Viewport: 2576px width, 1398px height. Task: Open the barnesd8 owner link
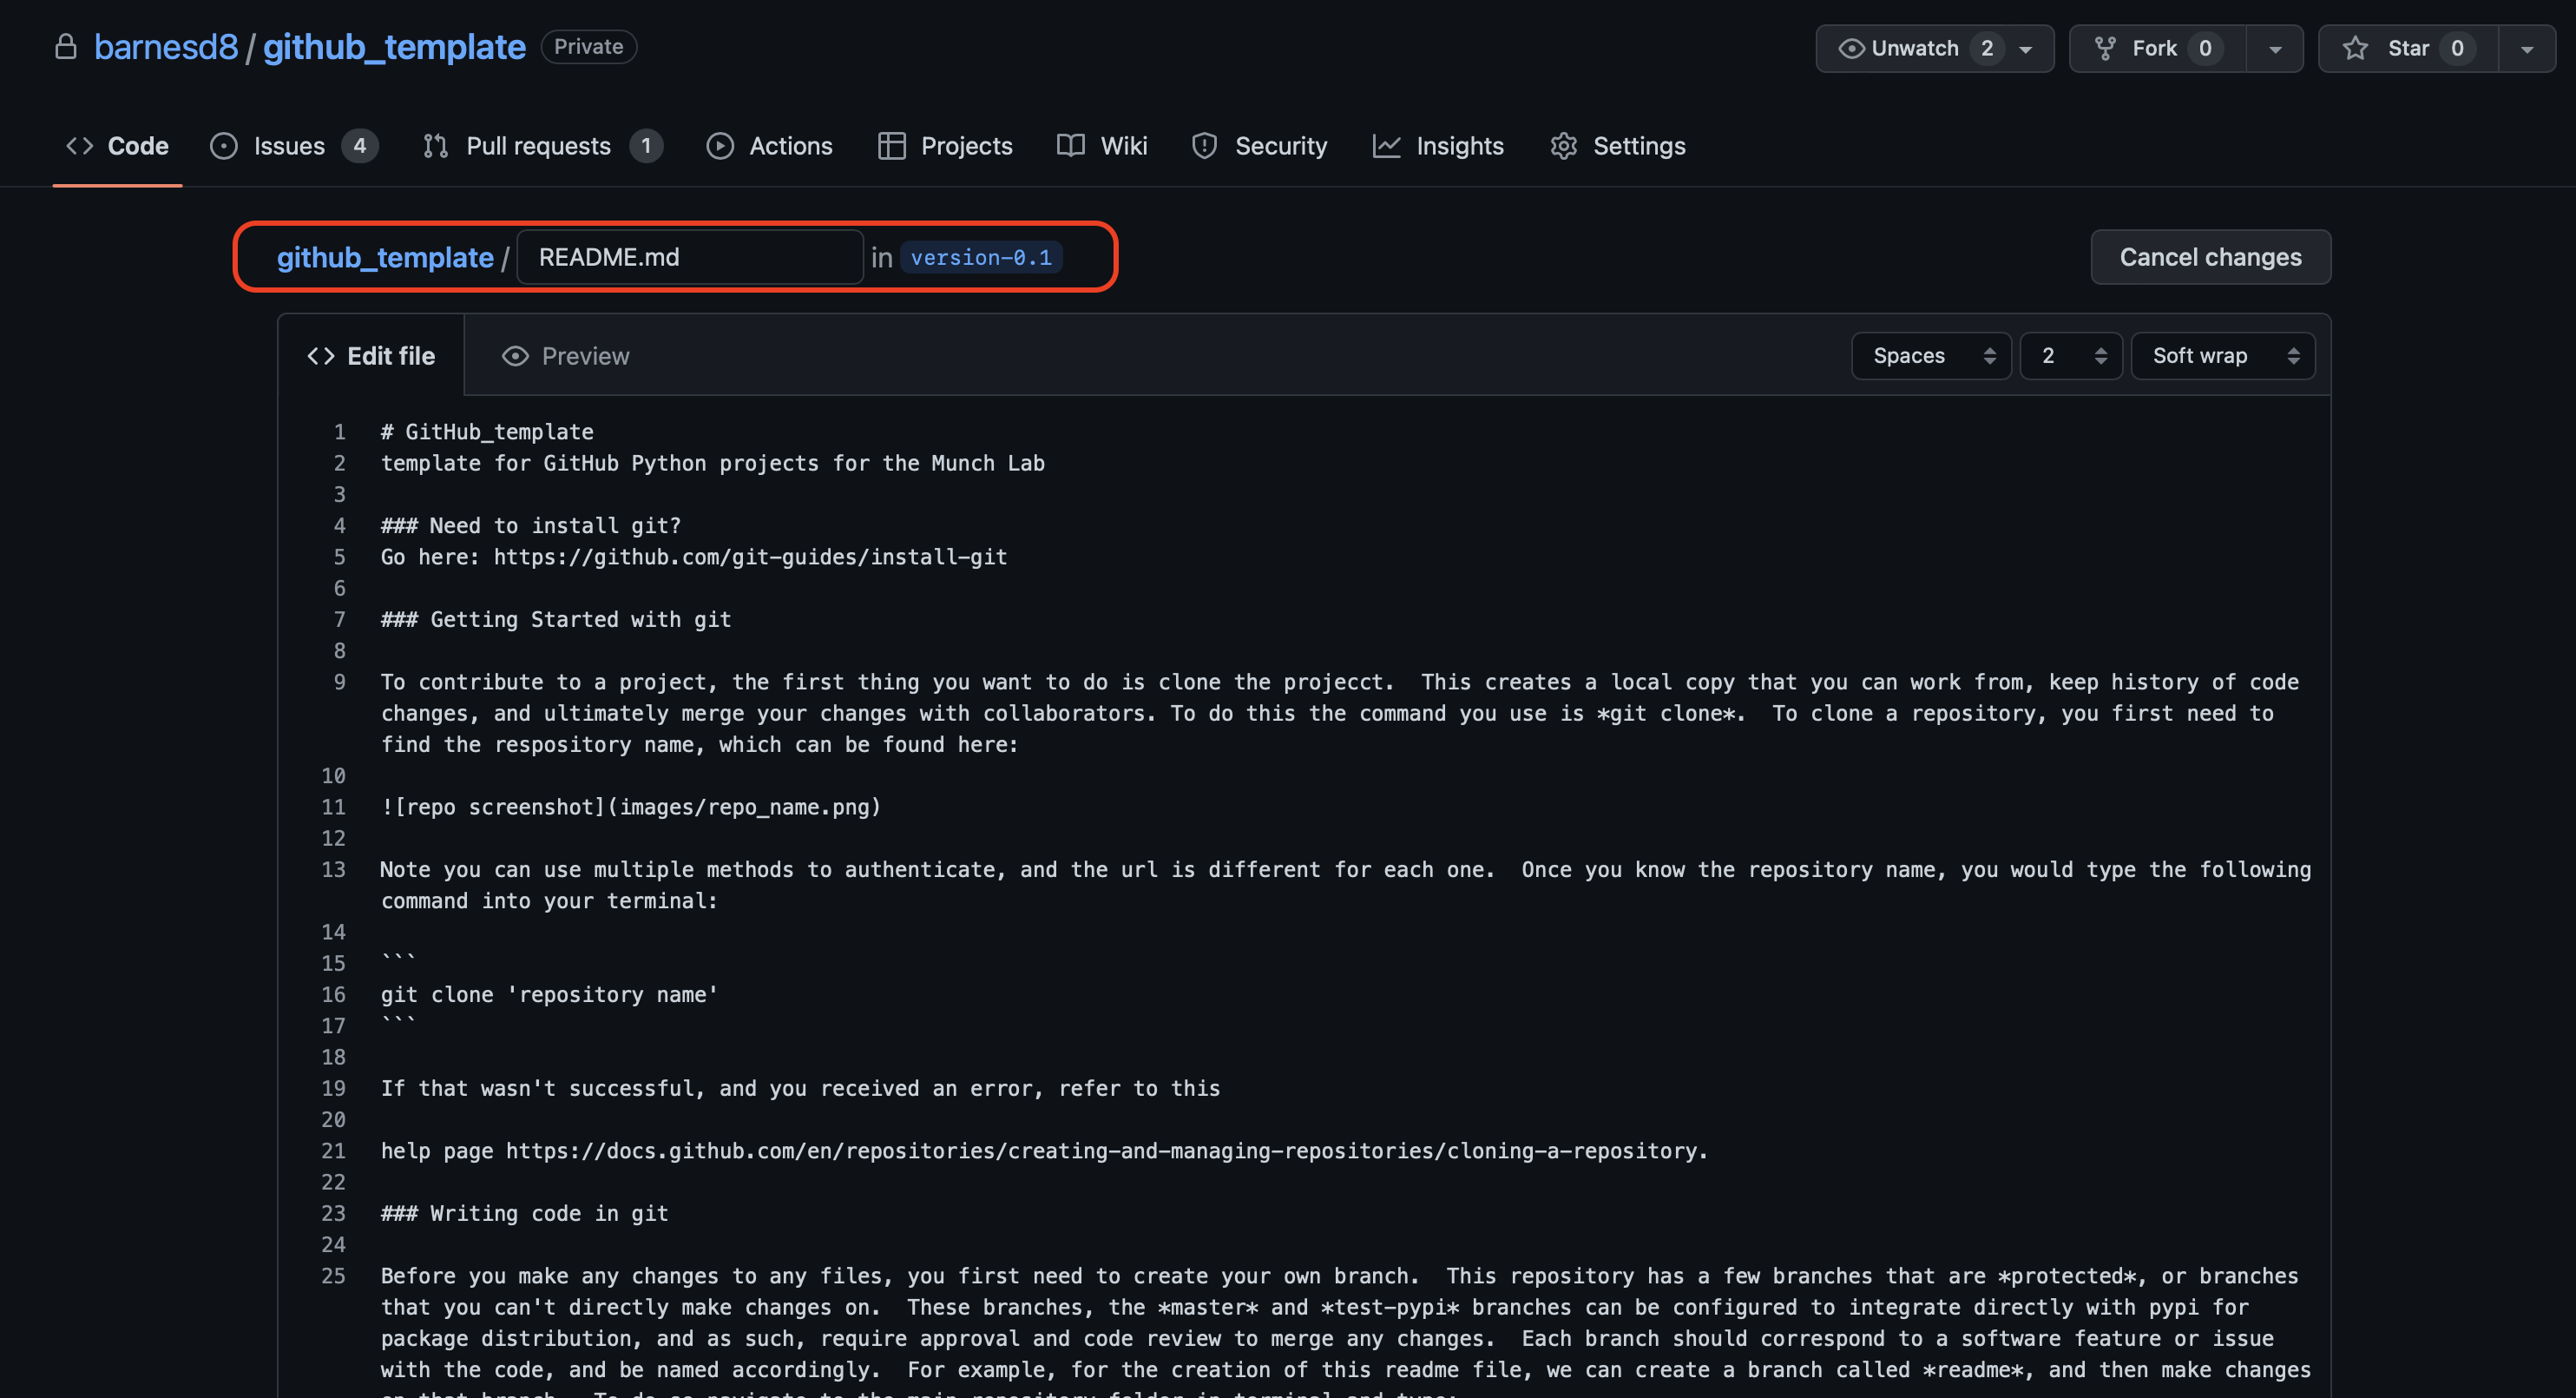[x=166, y=47]
